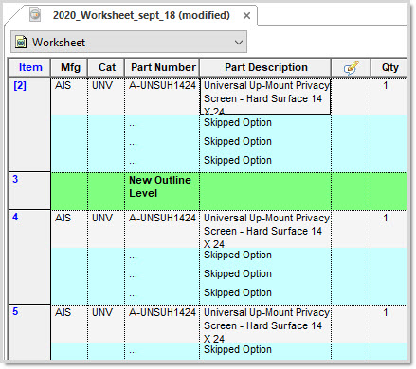
Task: Click the UNV Cat cell in item [2]
Action: (x=106, y=97)
